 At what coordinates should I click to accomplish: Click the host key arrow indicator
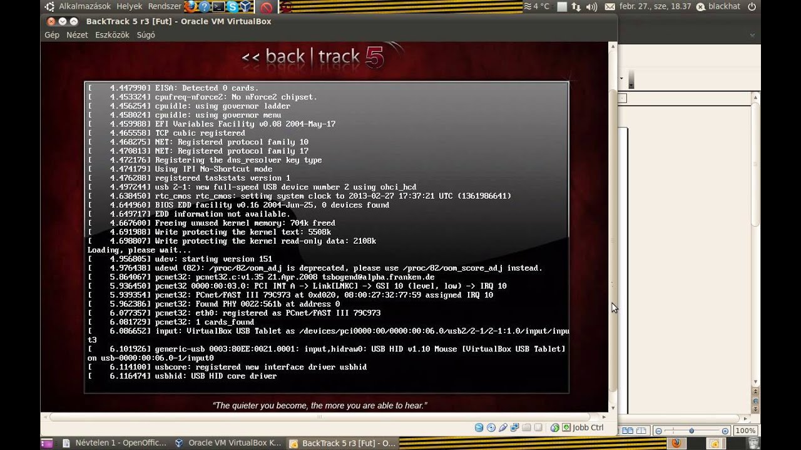[x=566, y=428]
